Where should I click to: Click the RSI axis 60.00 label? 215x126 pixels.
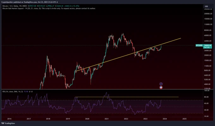[x=206, y=103]
